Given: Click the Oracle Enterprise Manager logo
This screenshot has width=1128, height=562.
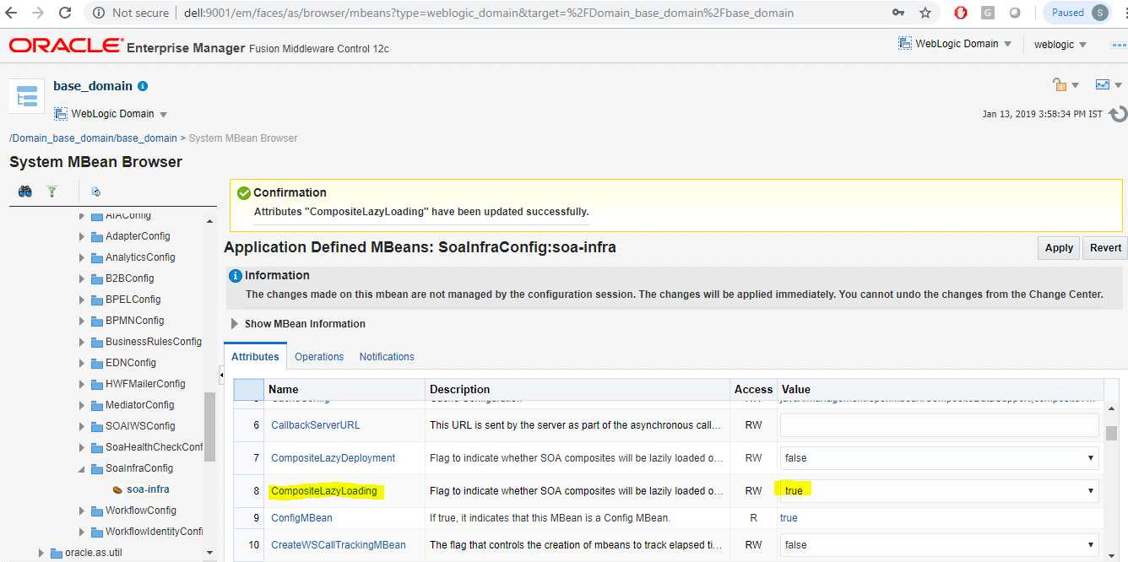Looking at the screenshot, I should coord(66,46).
